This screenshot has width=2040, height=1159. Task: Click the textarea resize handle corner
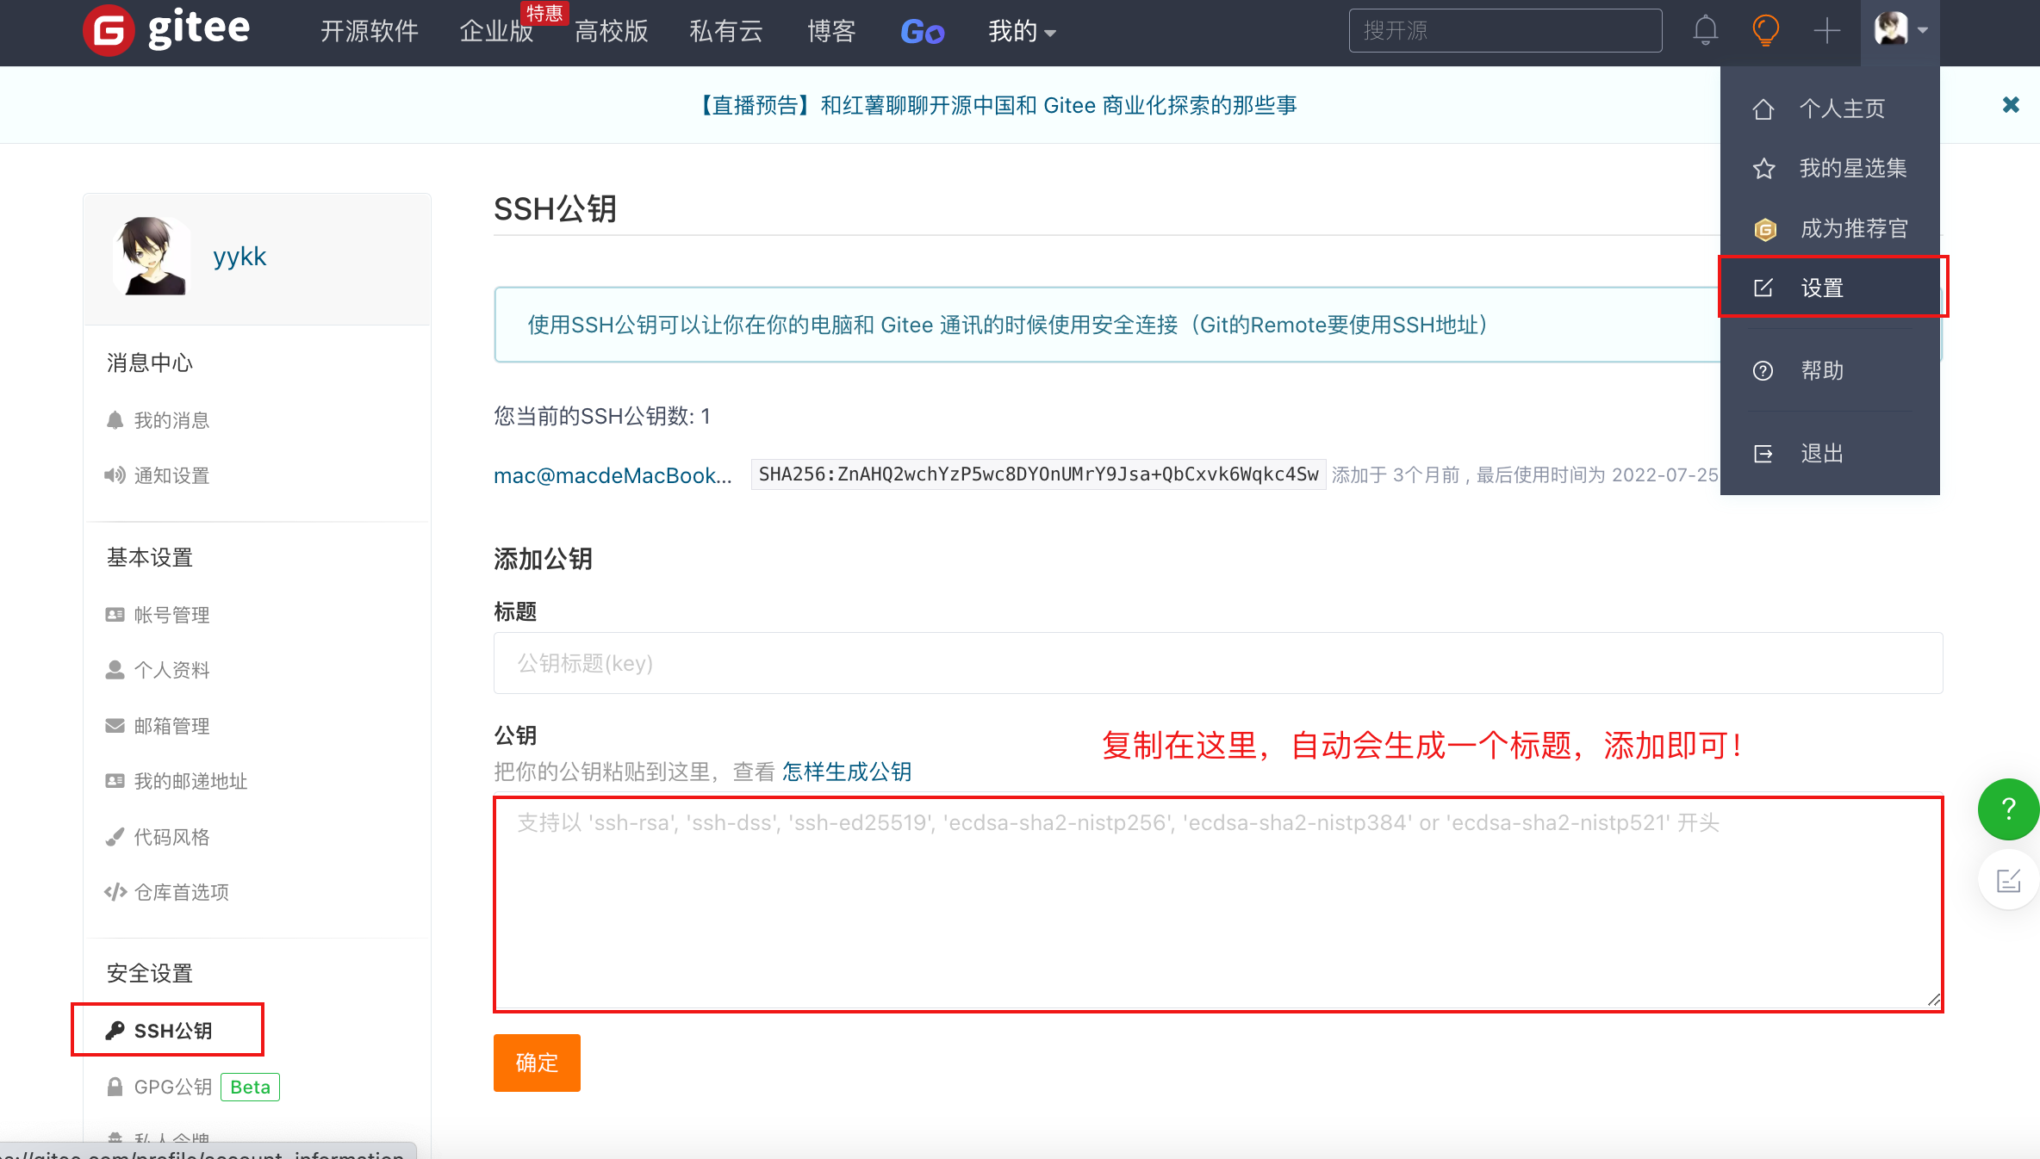(1934, 1000)
